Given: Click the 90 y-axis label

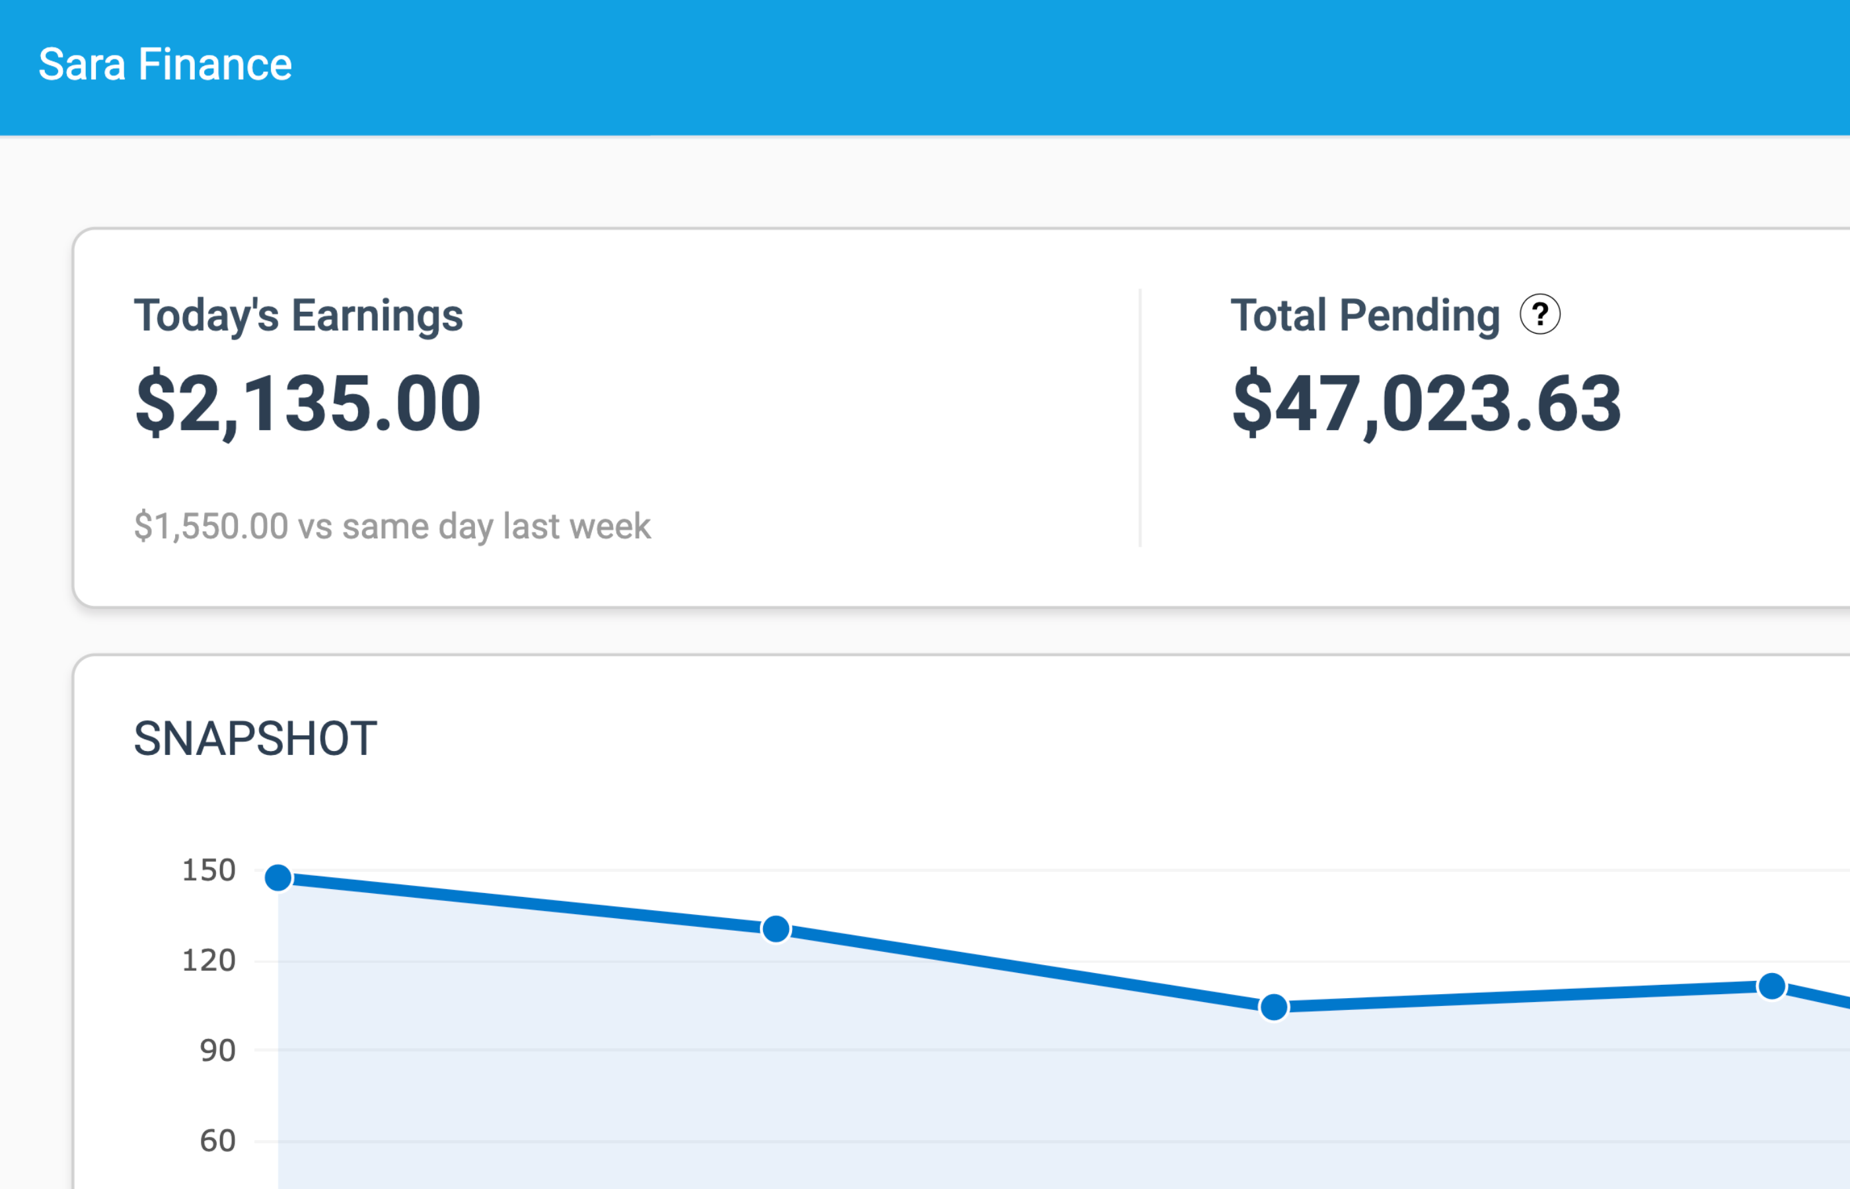Looking at the screenshot, I should coord(217,1051).
